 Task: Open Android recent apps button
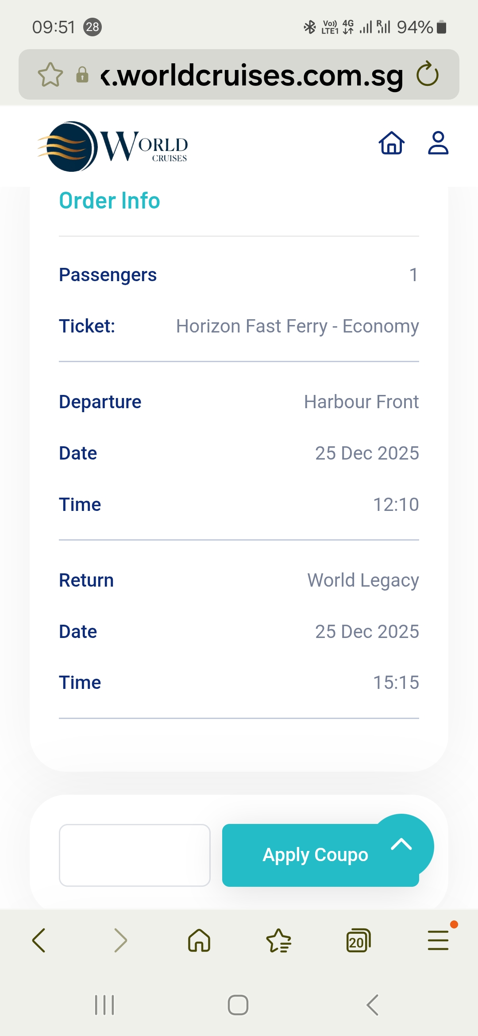tap(104, 1005)
